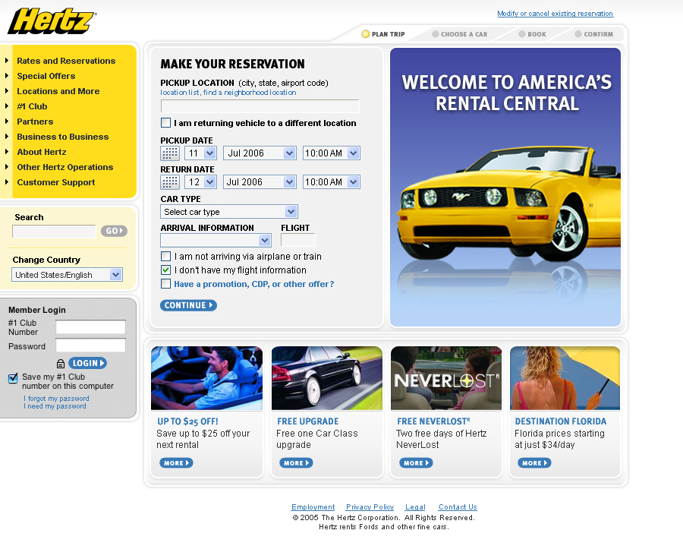Viewport: 683px width, 549px height.
Task: Open the pickup date calendar icon
Action: (x=170, y=153)
